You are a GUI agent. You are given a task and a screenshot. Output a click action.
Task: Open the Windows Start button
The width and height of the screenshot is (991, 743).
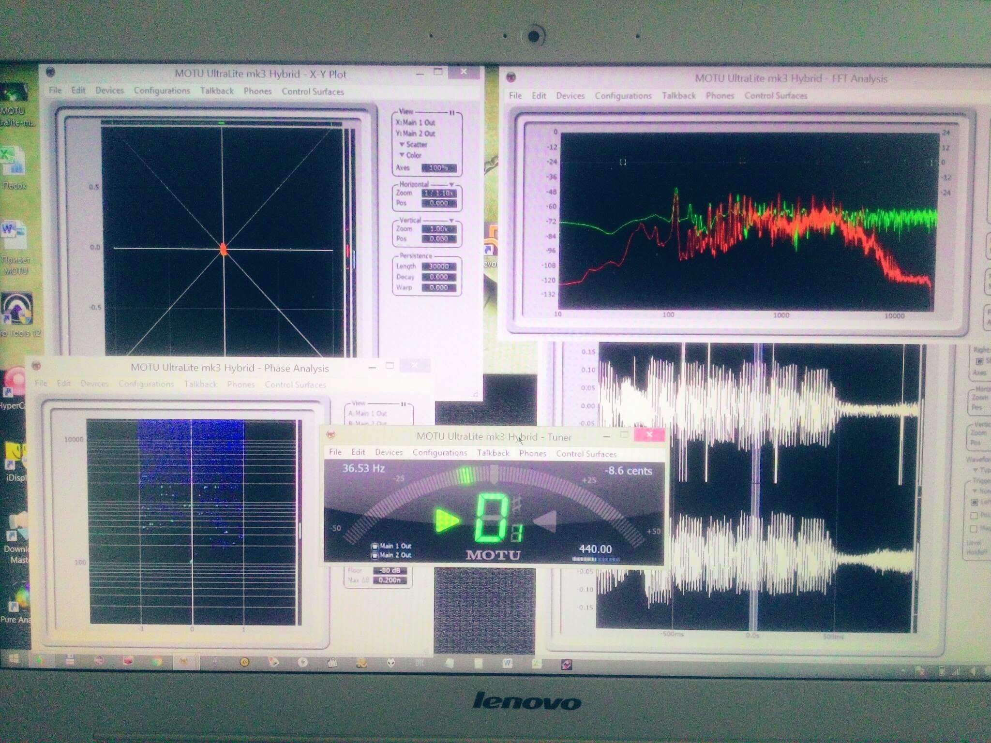pos(14,659)
